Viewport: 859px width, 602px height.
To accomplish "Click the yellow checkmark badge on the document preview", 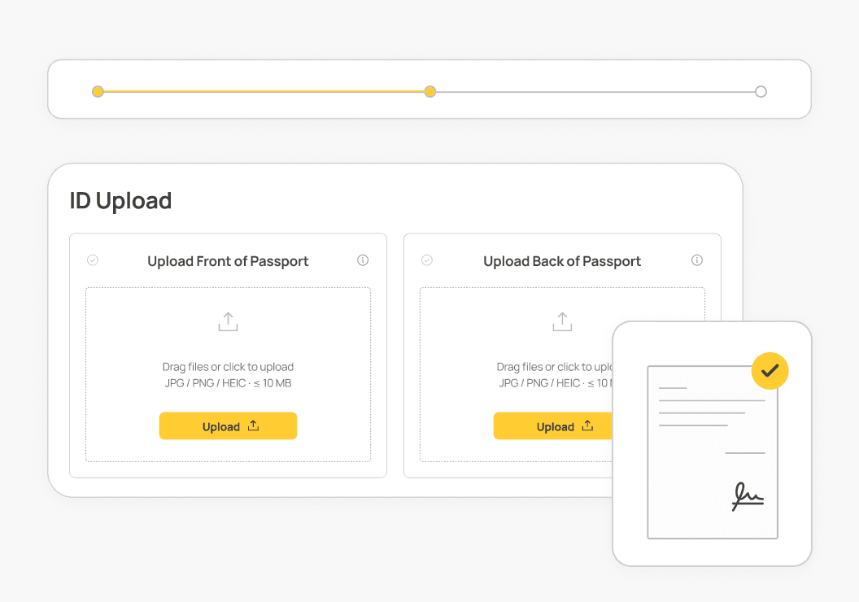I will (x=770, y=371).
